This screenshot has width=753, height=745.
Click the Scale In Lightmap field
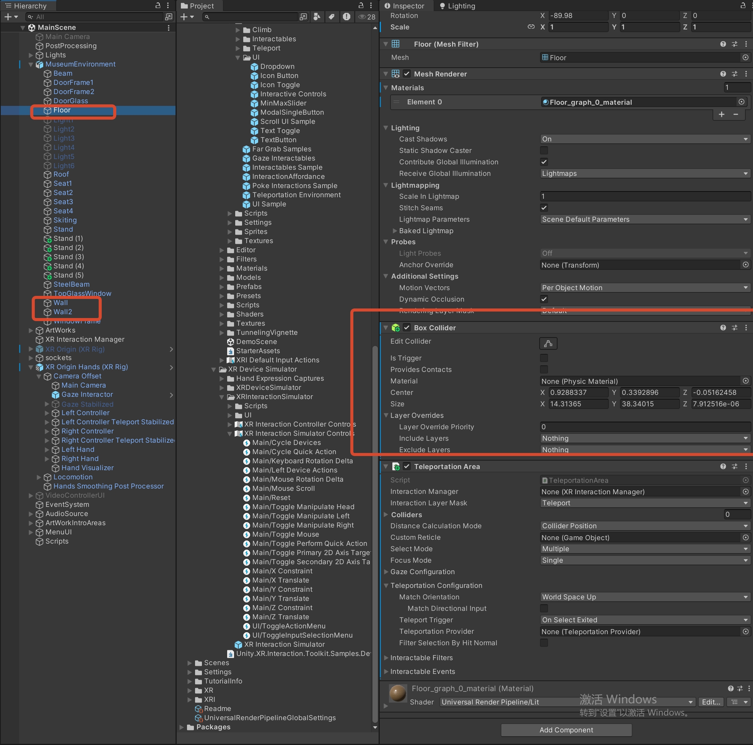tap(645, 196)
